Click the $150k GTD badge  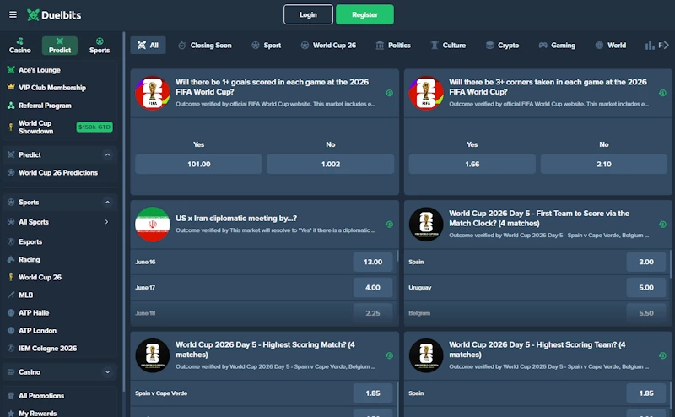(x=94, y=127)
